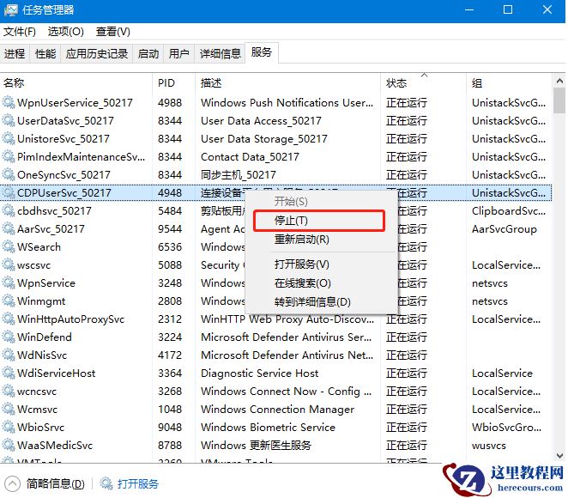The width and height of the screenshot is (568, 498).
Task: Sort by the 状态 column header
Action: point(424,83)
